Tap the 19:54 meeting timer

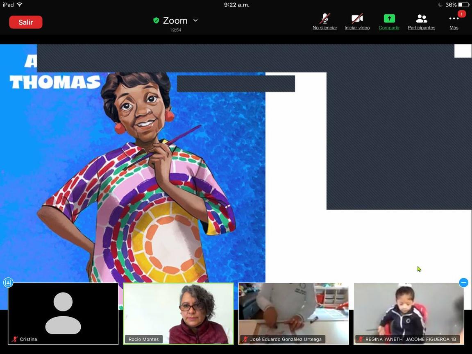click(175, 30)
